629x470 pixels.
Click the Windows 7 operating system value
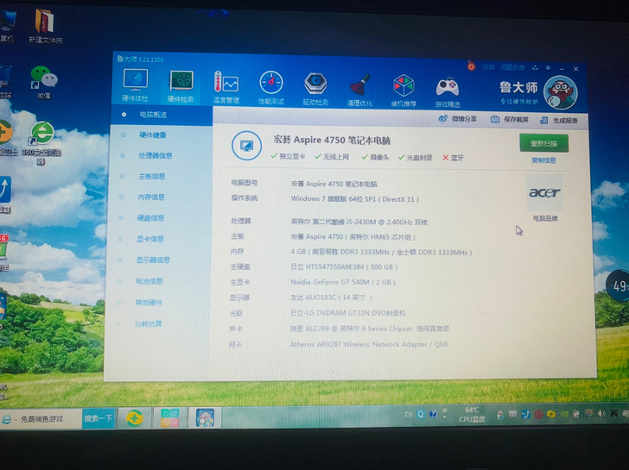(x=354, y=199)
